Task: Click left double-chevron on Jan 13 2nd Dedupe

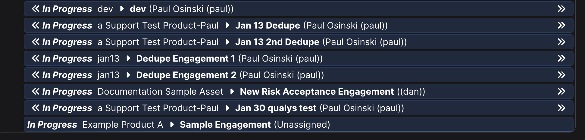Action: coord(36,42)
